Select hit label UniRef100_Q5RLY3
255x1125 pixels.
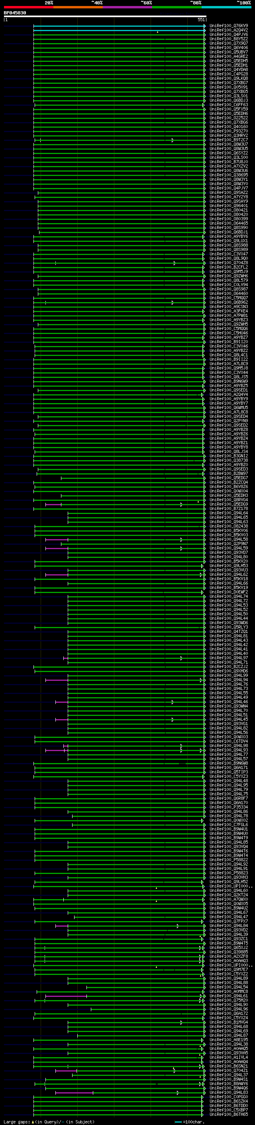pos(229,628)
